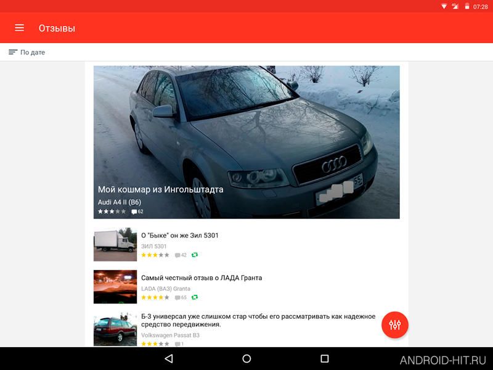Screen dimensions: 493x370
Task: Open the LADA Granta night road thumbnail
Action: [115, 287]
